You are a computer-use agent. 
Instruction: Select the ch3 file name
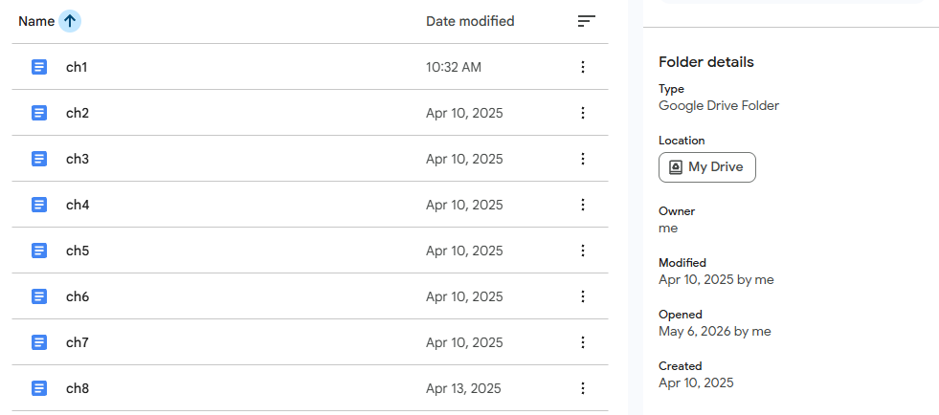[78, 159]
